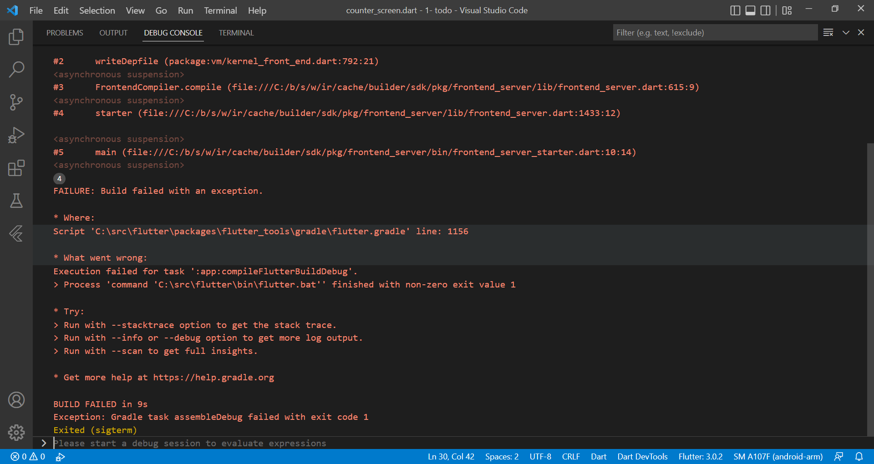Click the 'Exited (sigterm)' line
Image resolution: width=874 pixels, height=464 pixels.
tap(95, 430)
